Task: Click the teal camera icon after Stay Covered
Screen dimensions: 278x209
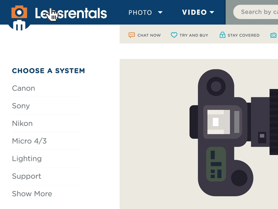Action: coord(273,35)
